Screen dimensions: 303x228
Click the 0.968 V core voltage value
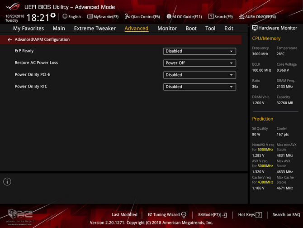click(283, 70)
